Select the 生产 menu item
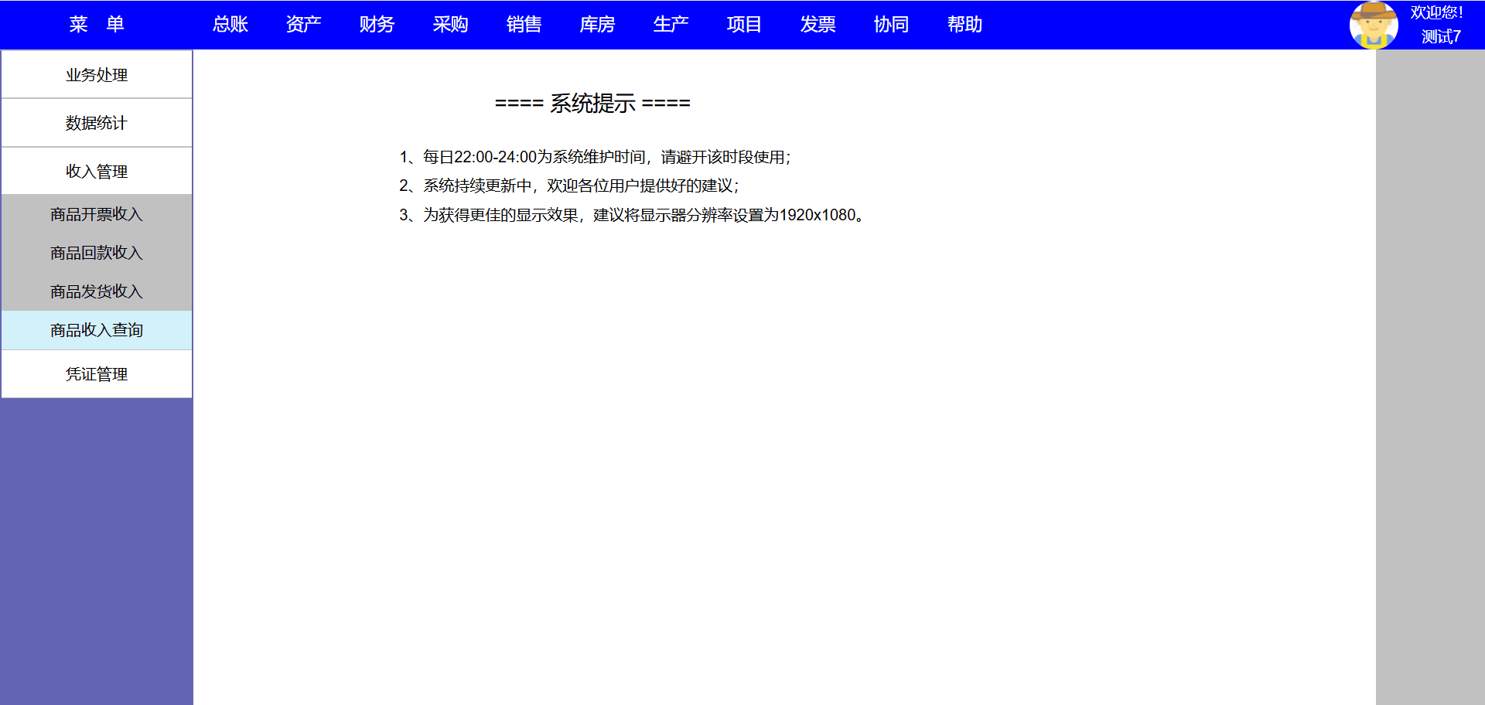 [x=671, y=25]
